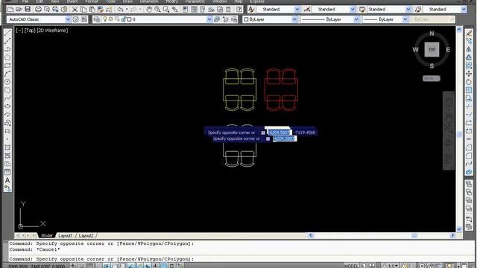Activate the Pan hand tool
477x268 pixels.
point(149,10)
